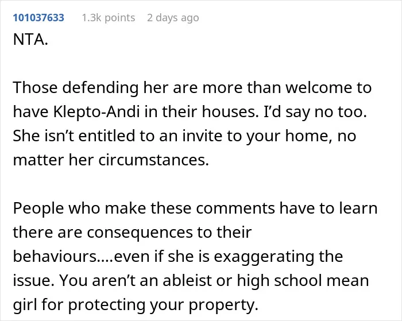The width and height of the screenshot is (402, 321).
Task: Click the line 'girl for protecting your property.'
Action: pyautogui.click(x=136, y=304)
